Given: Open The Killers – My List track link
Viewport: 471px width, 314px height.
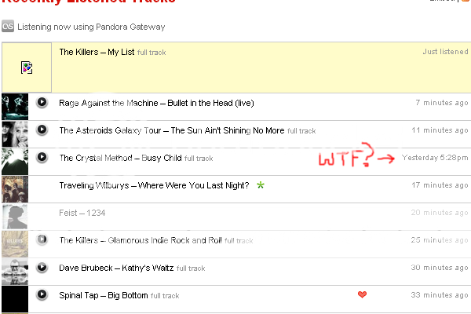Looking at the screenshot, I should click(97, 52).
